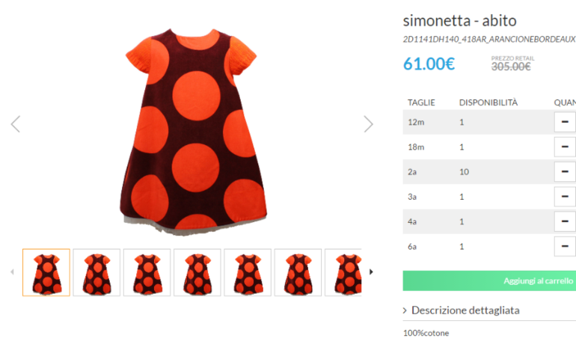Screen dimensions: 576x353
Task: Show the next product image
Action: tap(368, 124)
